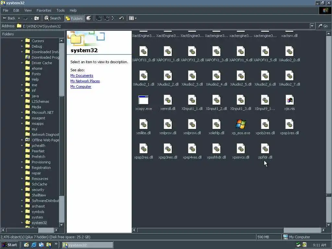Screen dimensions: 332x249
Task: Expand the Microsoft.NET tree node
Action: click(22, 113)
